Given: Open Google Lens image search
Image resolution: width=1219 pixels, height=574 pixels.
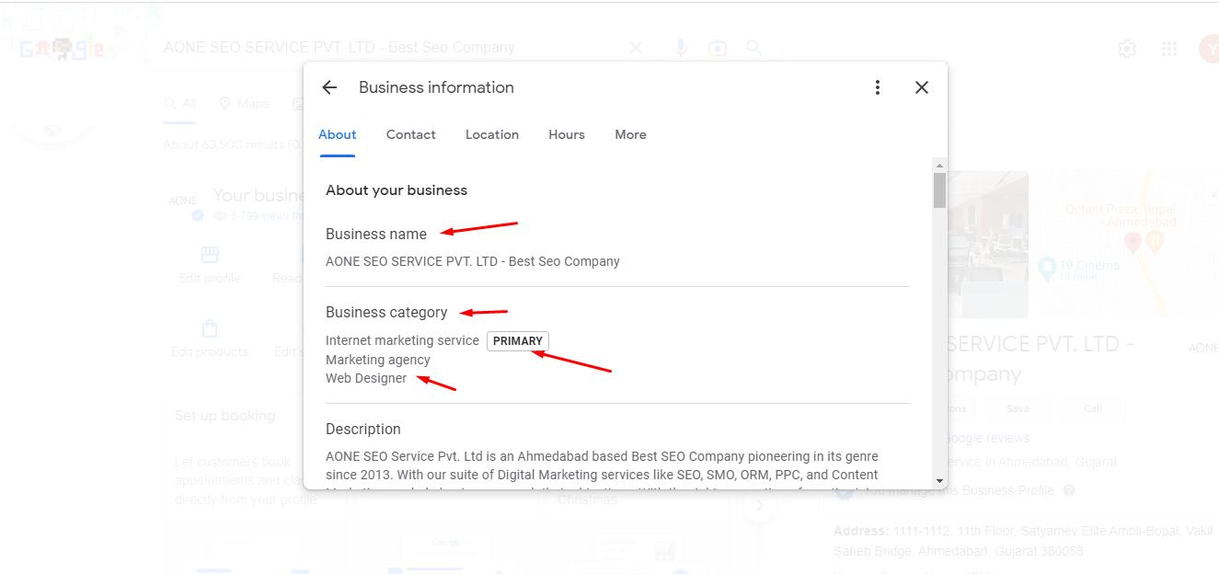Looking at the screenshot, I should coord(718,48).
